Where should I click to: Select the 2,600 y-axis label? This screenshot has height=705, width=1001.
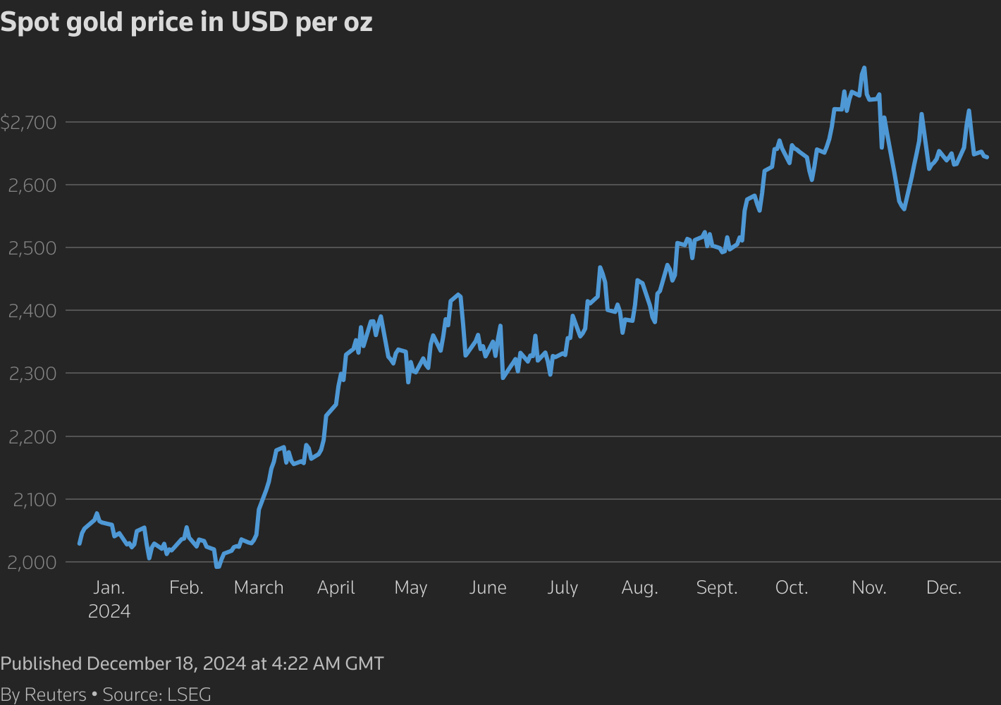point(32,186)
